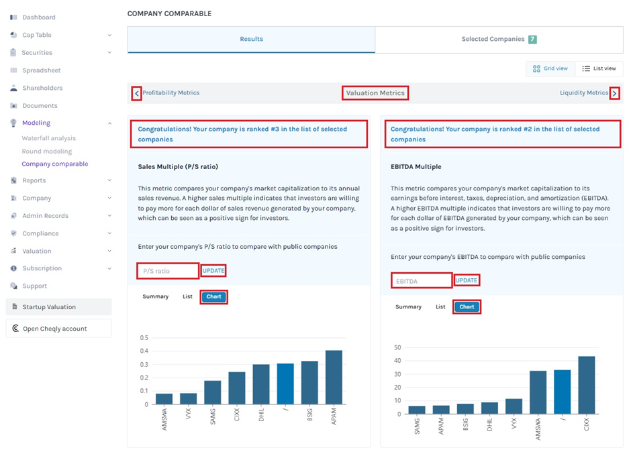The image size is (631, 450).
Task: Focus the EBITDA input field
Action: tap(421, 281)
